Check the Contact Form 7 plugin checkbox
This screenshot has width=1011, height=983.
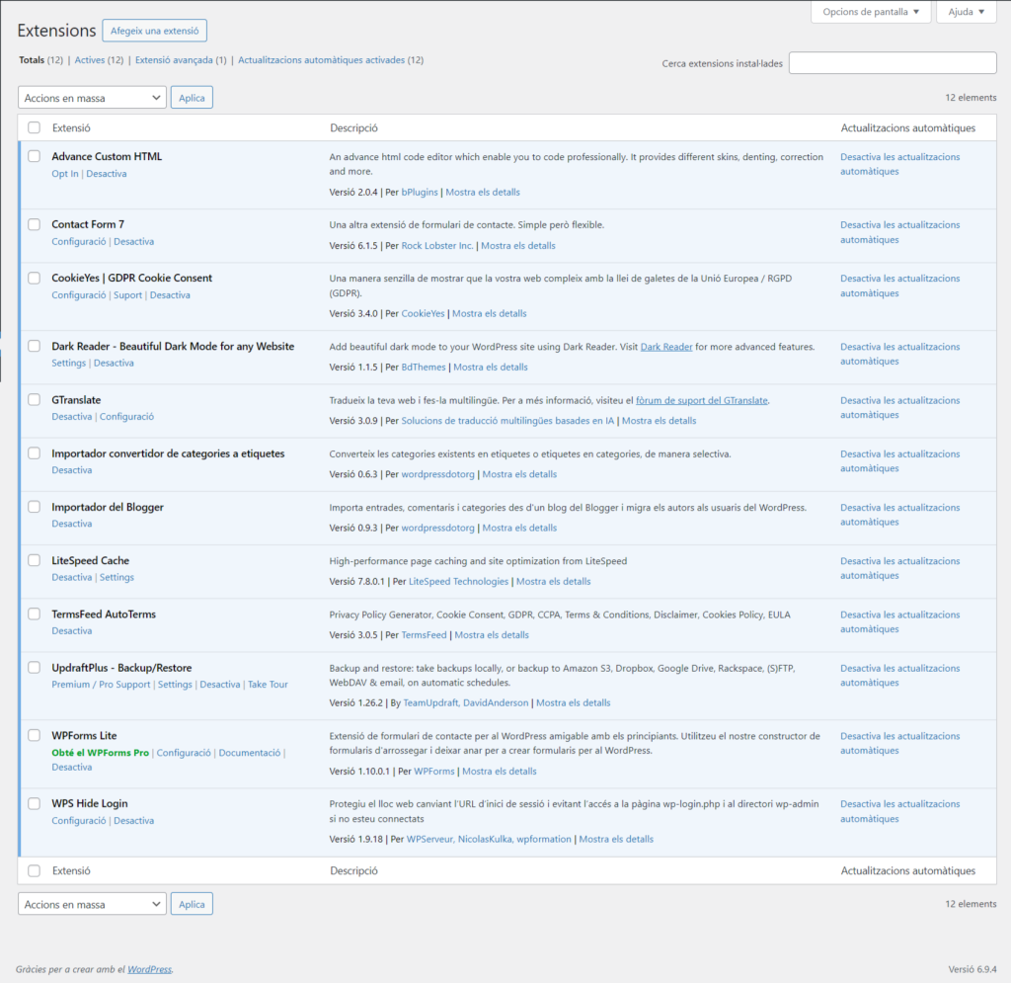click(x=35, y=224)
